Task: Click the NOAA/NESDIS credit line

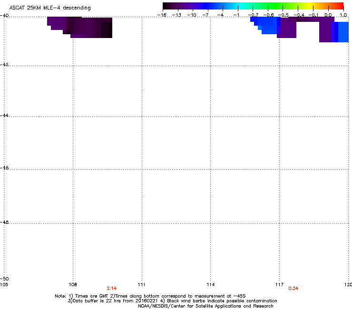Action: 205,306
